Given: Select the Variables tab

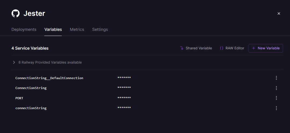Looking at the screenshot, I should [x=53, y=29].
